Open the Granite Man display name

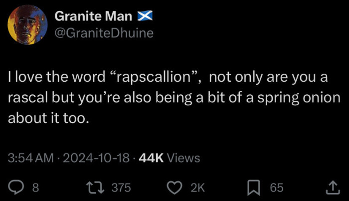[93, 16]
